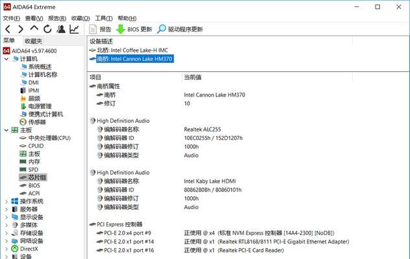Go up one level with up arrow

pos(34,28)
